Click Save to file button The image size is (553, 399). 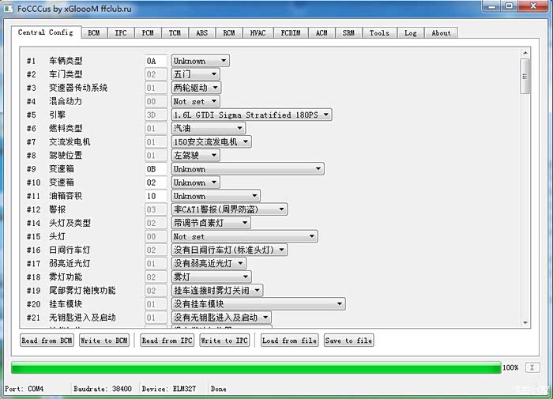pos(349,341)
